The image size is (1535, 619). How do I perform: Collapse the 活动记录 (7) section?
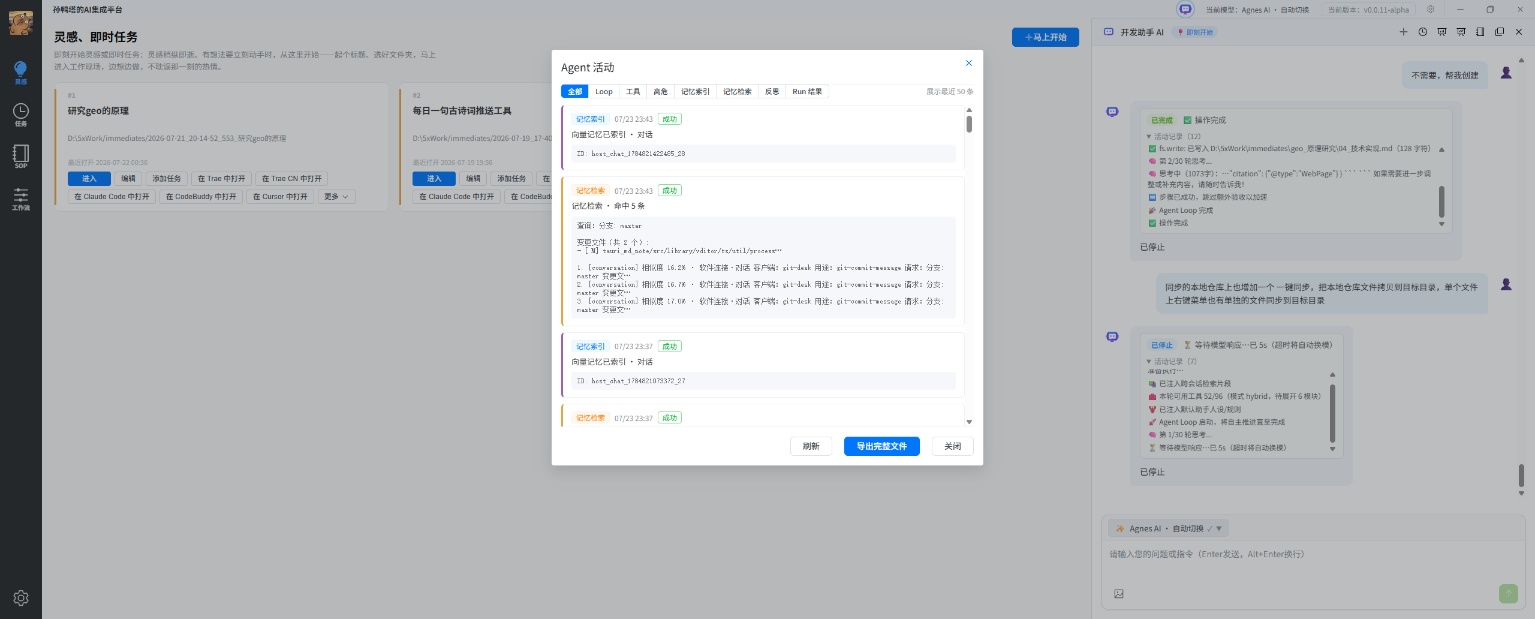[1172, 362]
